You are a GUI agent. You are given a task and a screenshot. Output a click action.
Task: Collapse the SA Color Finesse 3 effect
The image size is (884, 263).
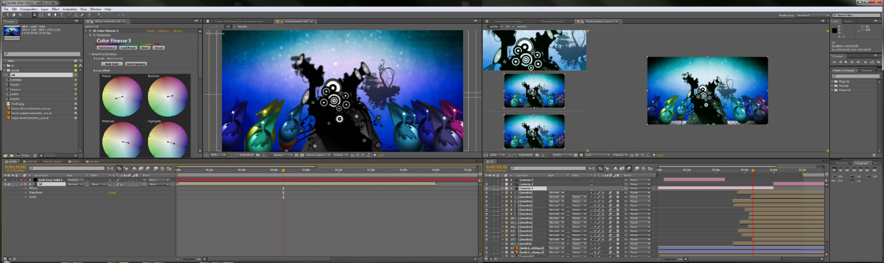pyautogui.click(x=86, y=31)
